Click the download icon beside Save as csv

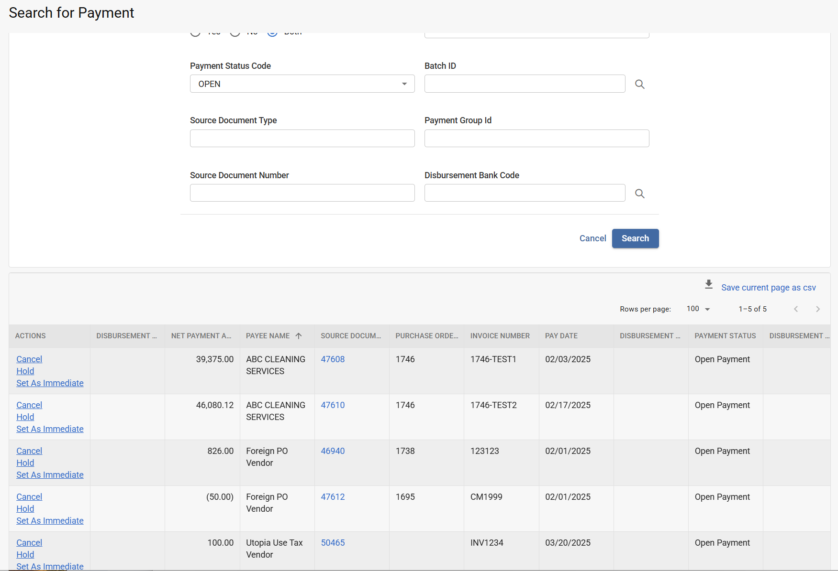(709, 285)
